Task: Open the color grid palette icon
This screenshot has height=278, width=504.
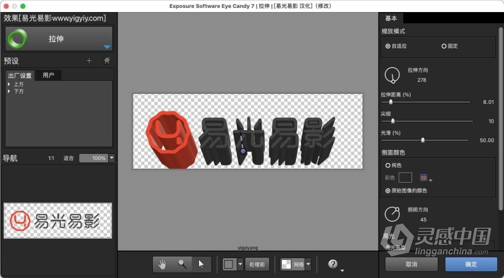Action: click(424, 177)
